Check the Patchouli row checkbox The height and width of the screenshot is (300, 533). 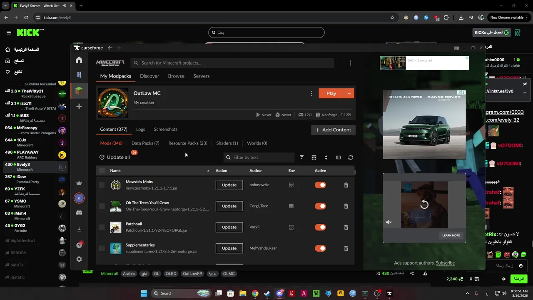tap(102, 227)
